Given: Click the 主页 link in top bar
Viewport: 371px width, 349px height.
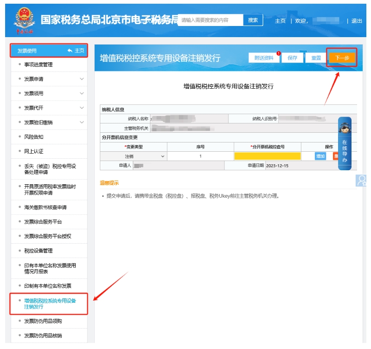Looking at the screenshot, I should click(280, 21).
